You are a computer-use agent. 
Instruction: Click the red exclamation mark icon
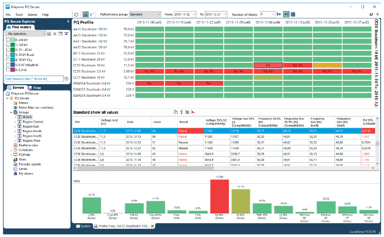[181, 112]
